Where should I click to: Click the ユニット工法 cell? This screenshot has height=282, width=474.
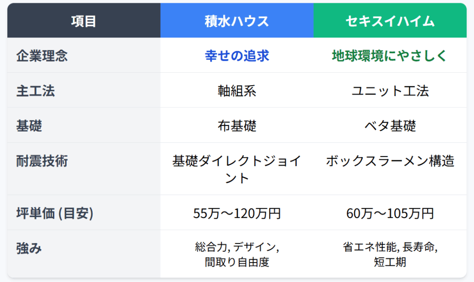pos(390,91)
